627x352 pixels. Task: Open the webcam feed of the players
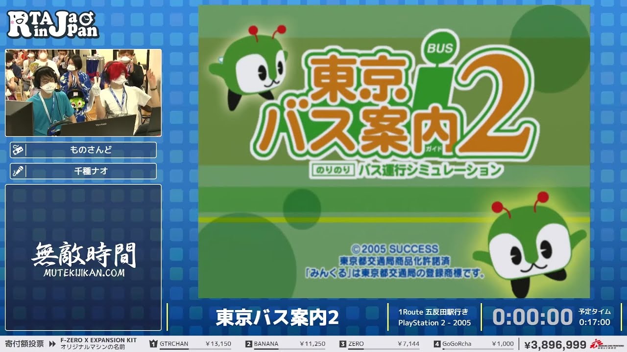click(x=83, y=93)
